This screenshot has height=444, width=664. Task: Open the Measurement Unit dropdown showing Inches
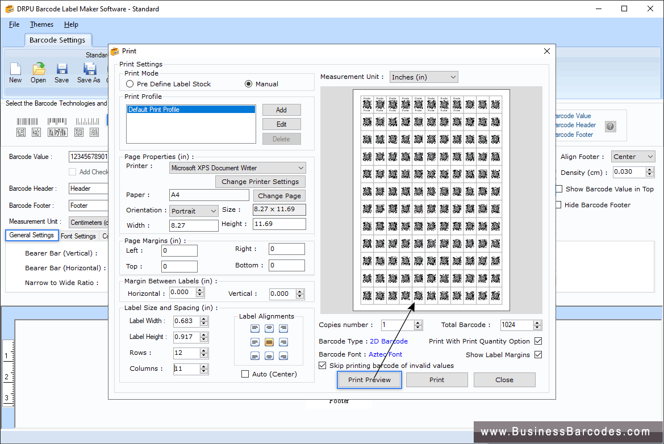(x=453, y=77)
